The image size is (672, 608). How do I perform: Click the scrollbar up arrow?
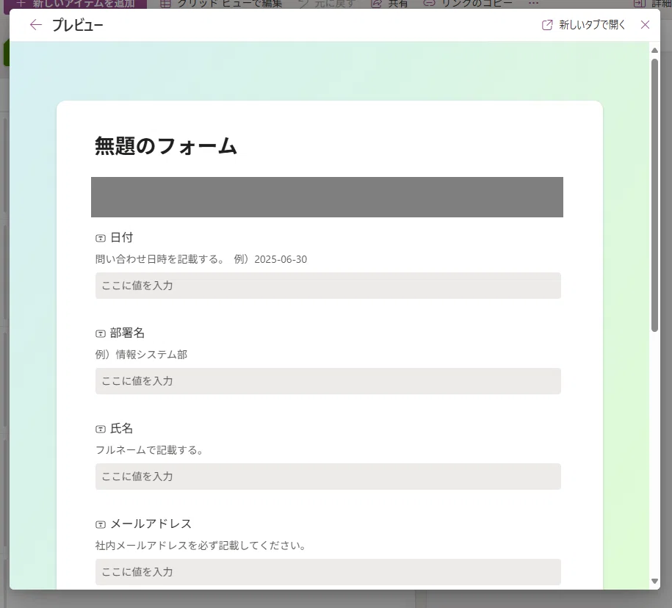(x=654, y=50)
